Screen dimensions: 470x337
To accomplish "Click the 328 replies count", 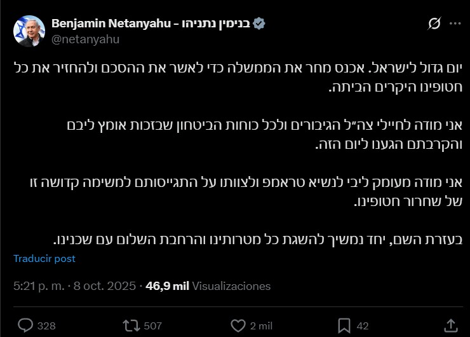I will click(x=46, y=326).
